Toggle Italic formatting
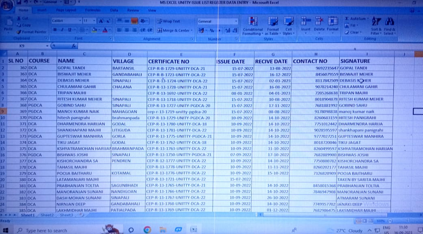Screen dimensions: 423x234 [62, 30]
